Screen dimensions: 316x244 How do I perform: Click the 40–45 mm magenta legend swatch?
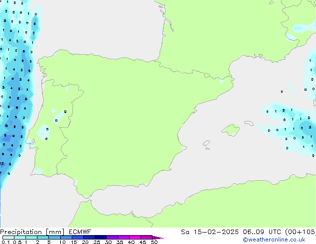click(135, 238)
